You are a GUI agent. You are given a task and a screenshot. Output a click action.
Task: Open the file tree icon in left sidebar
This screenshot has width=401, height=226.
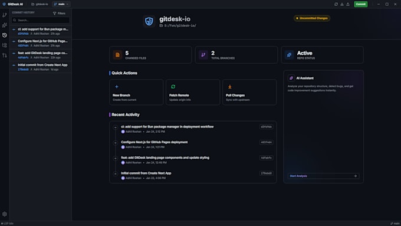pos(5,45)
